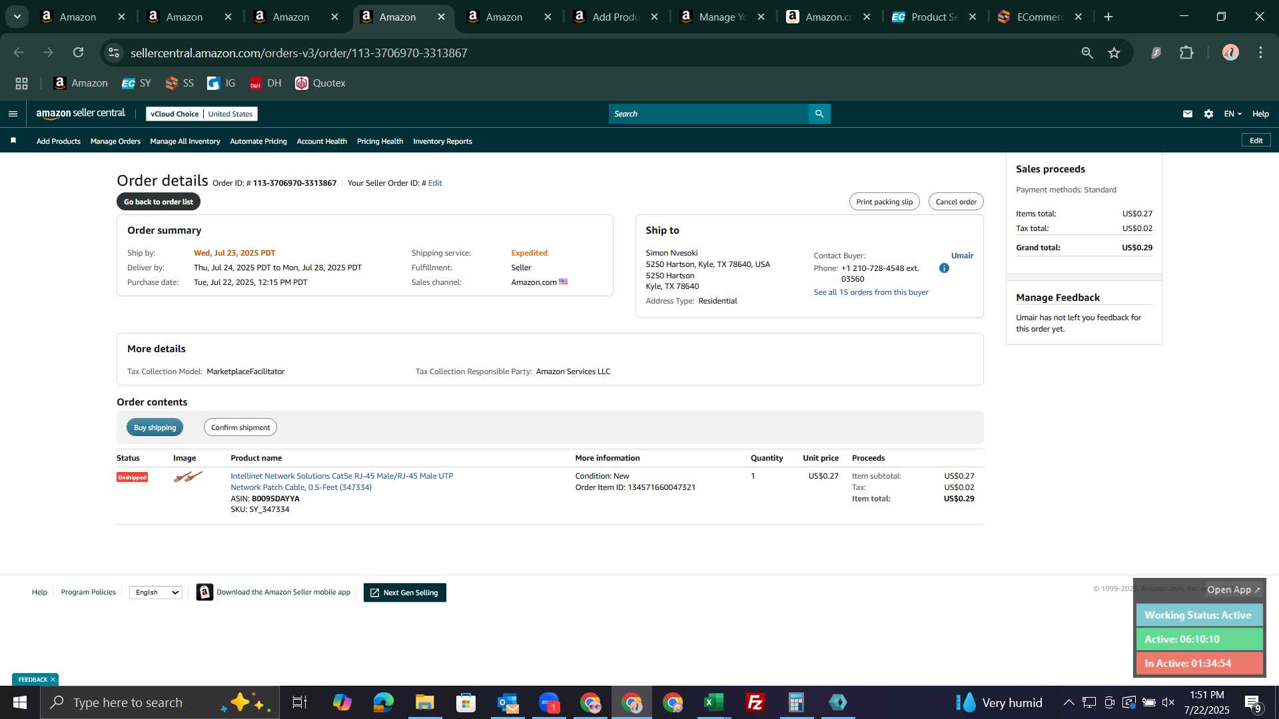Click the Next Gen Selling button
The image size is (1279, 719).
point(404,593)
